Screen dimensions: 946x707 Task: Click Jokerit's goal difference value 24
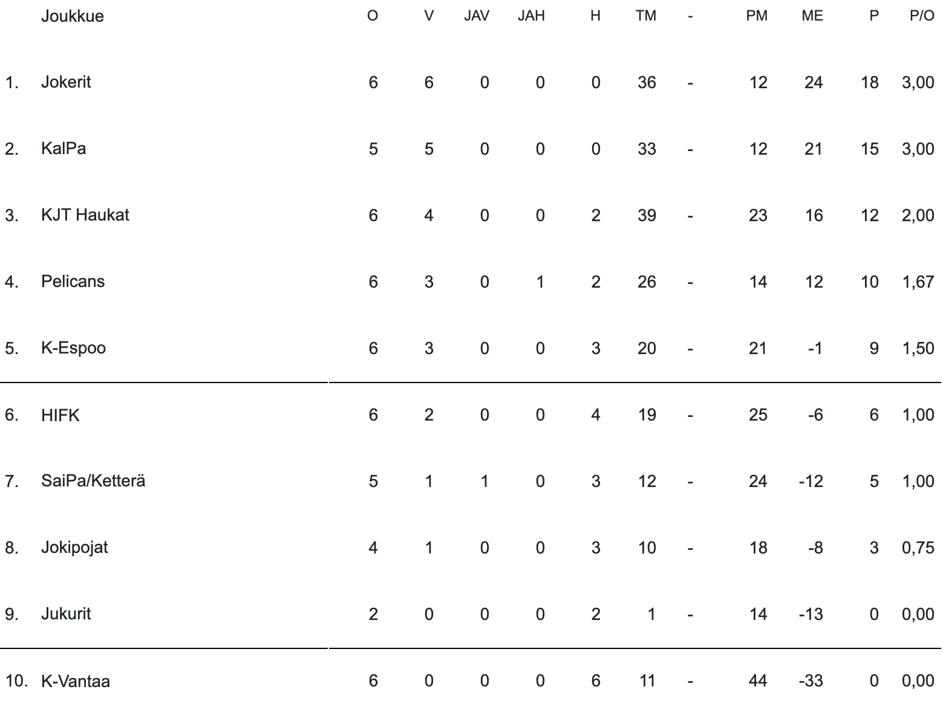(814, 82)
